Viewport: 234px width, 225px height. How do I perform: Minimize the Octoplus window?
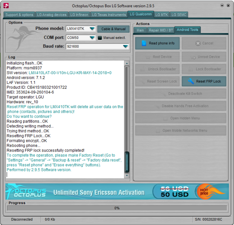coord(222,6)
